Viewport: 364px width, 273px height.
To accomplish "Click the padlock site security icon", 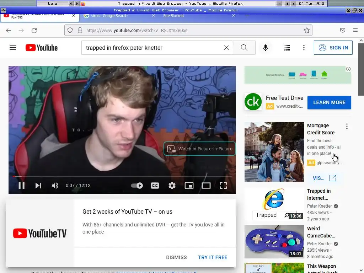I will click(80, 30).
